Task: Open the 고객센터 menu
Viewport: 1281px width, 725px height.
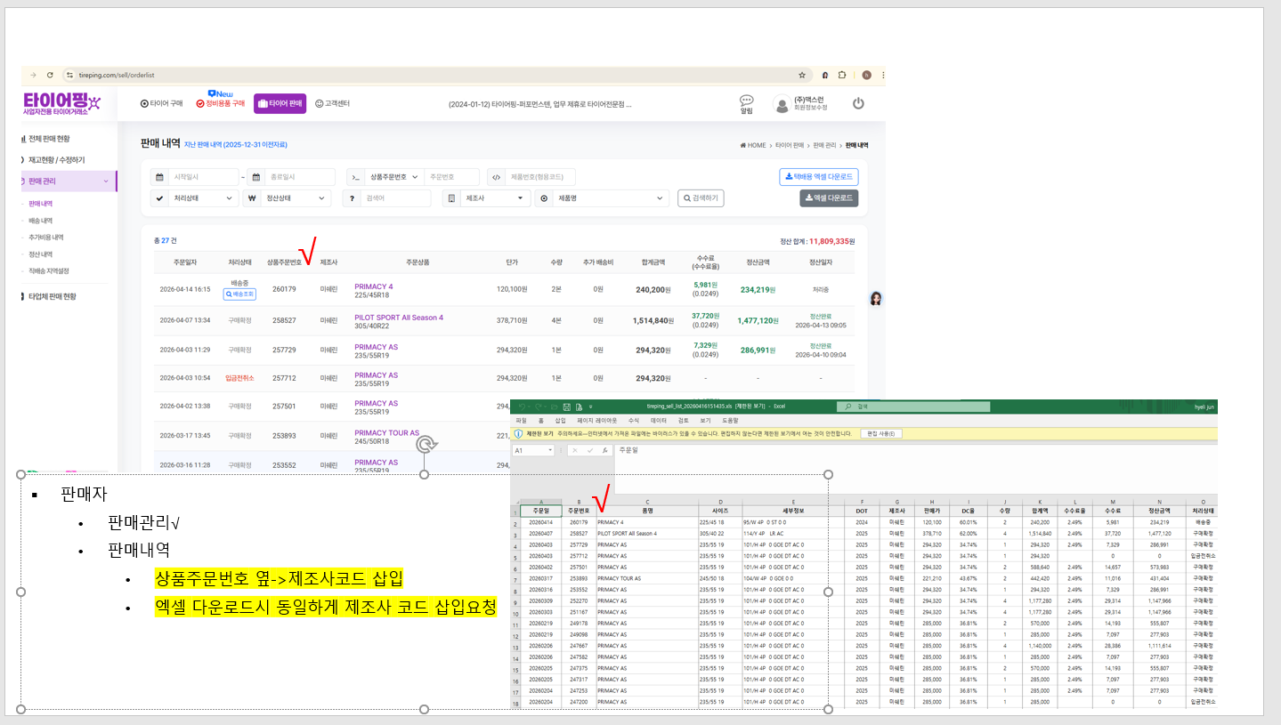Action: (x=332, y=104)
